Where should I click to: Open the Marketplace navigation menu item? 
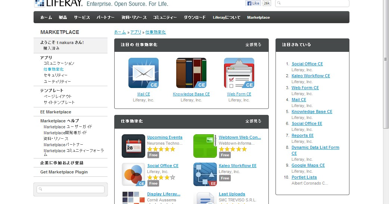click(258, 18)
